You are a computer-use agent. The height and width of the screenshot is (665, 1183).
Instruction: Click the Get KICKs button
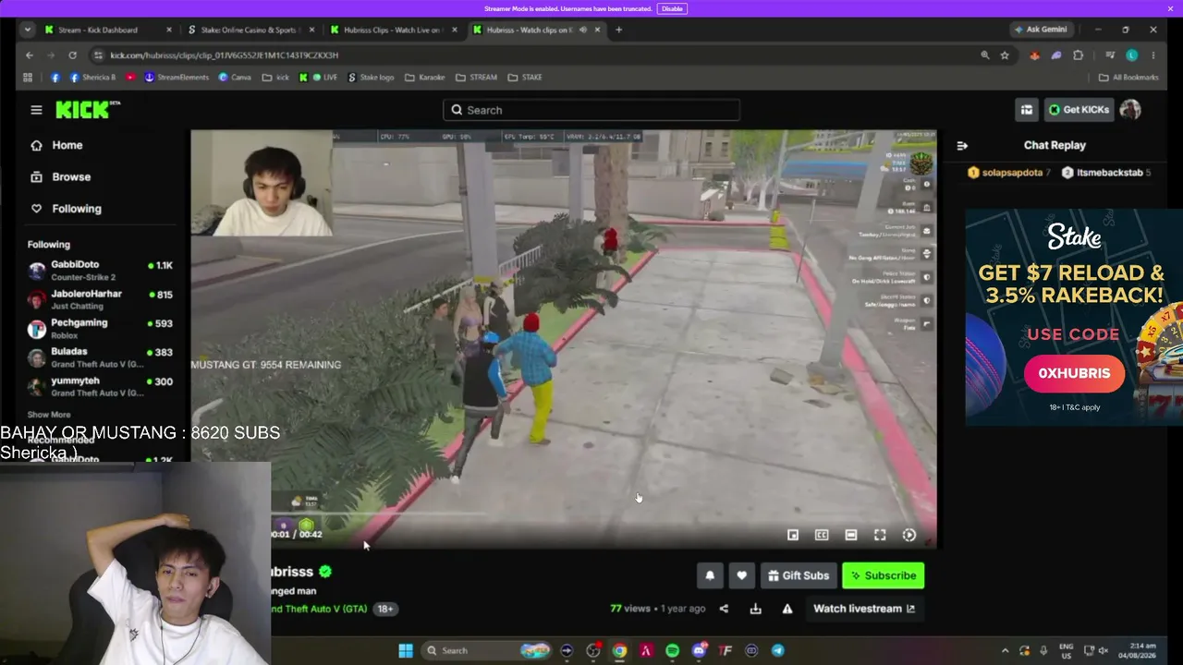click(x=1078, y=110)
